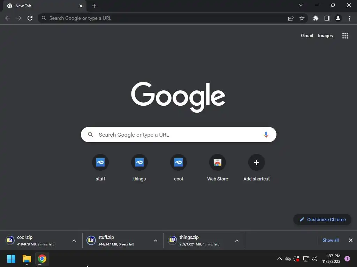Click the OneDrive cloud tray icon
The height and width of the screenshot is (267, 357).
(288, 259)
